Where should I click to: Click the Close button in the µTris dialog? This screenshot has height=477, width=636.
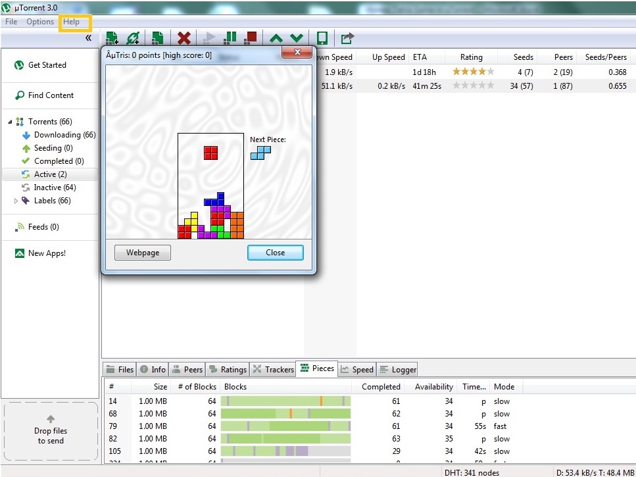276,253
